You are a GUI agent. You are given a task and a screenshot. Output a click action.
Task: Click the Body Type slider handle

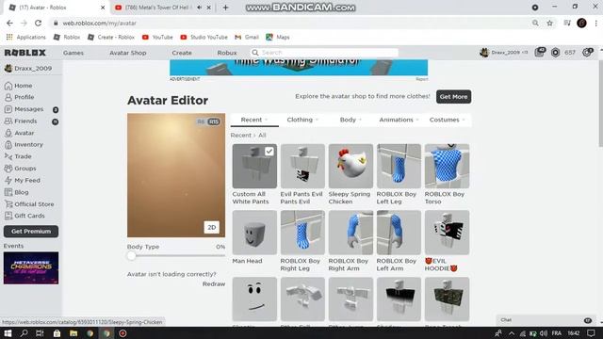tap(131, 255)
